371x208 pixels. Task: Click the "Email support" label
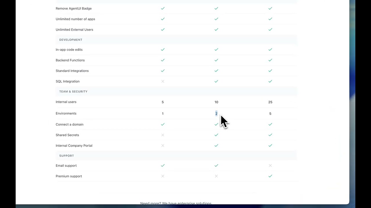pyautogui.click(x=66, y=166)
